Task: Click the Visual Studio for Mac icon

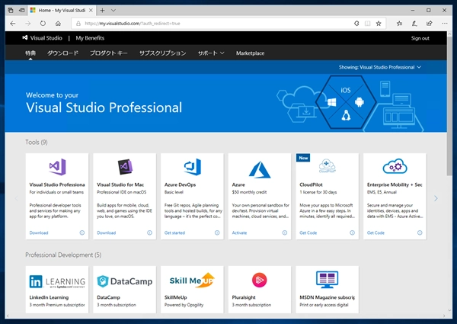Action: [x=125, y=167]
